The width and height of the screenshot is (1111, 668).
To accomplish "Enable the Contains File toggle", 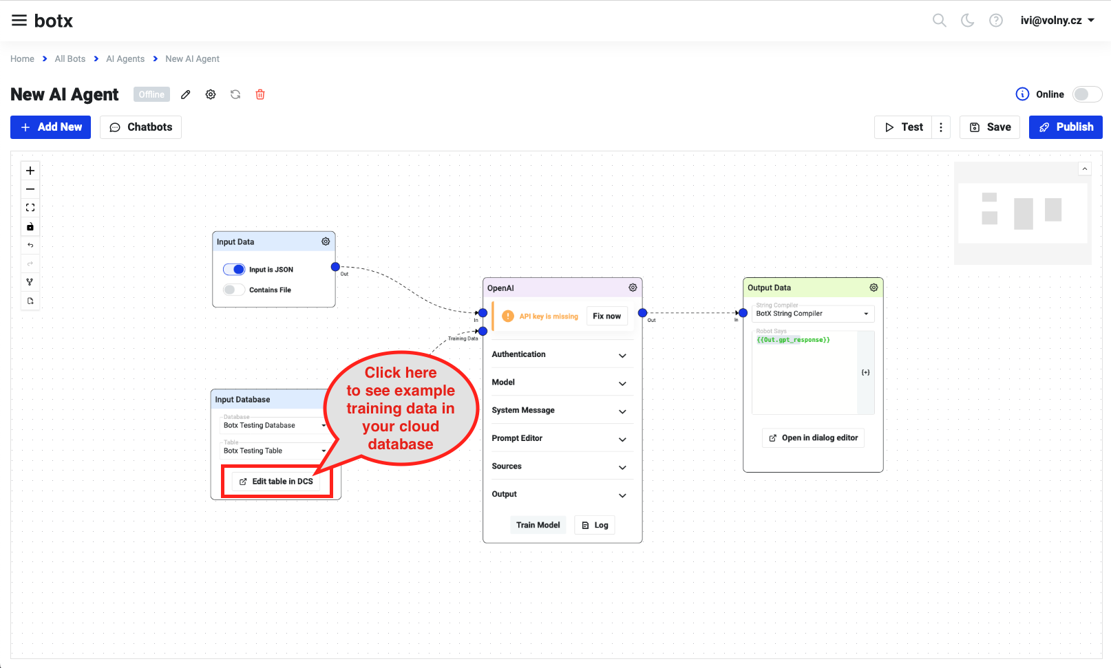I will 234,290.
